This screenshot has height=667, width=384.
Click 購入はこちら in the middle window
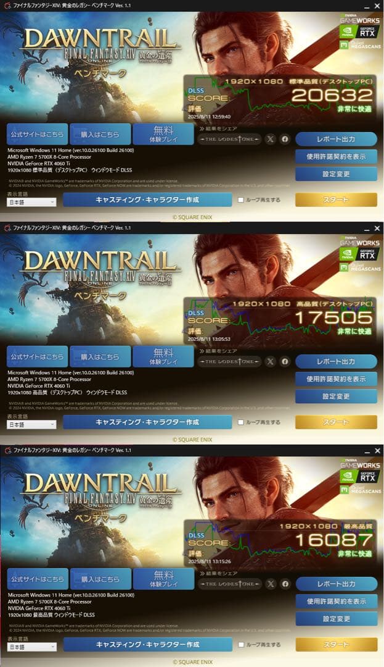pyautogui.click(x=100, y=357)
